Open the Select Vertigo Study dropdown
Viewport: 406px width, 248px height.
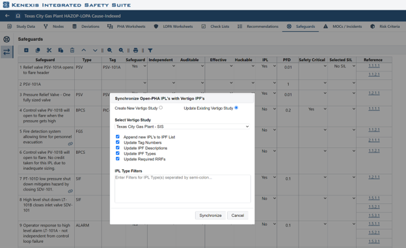pyautogui.click(x=182, y=127)
